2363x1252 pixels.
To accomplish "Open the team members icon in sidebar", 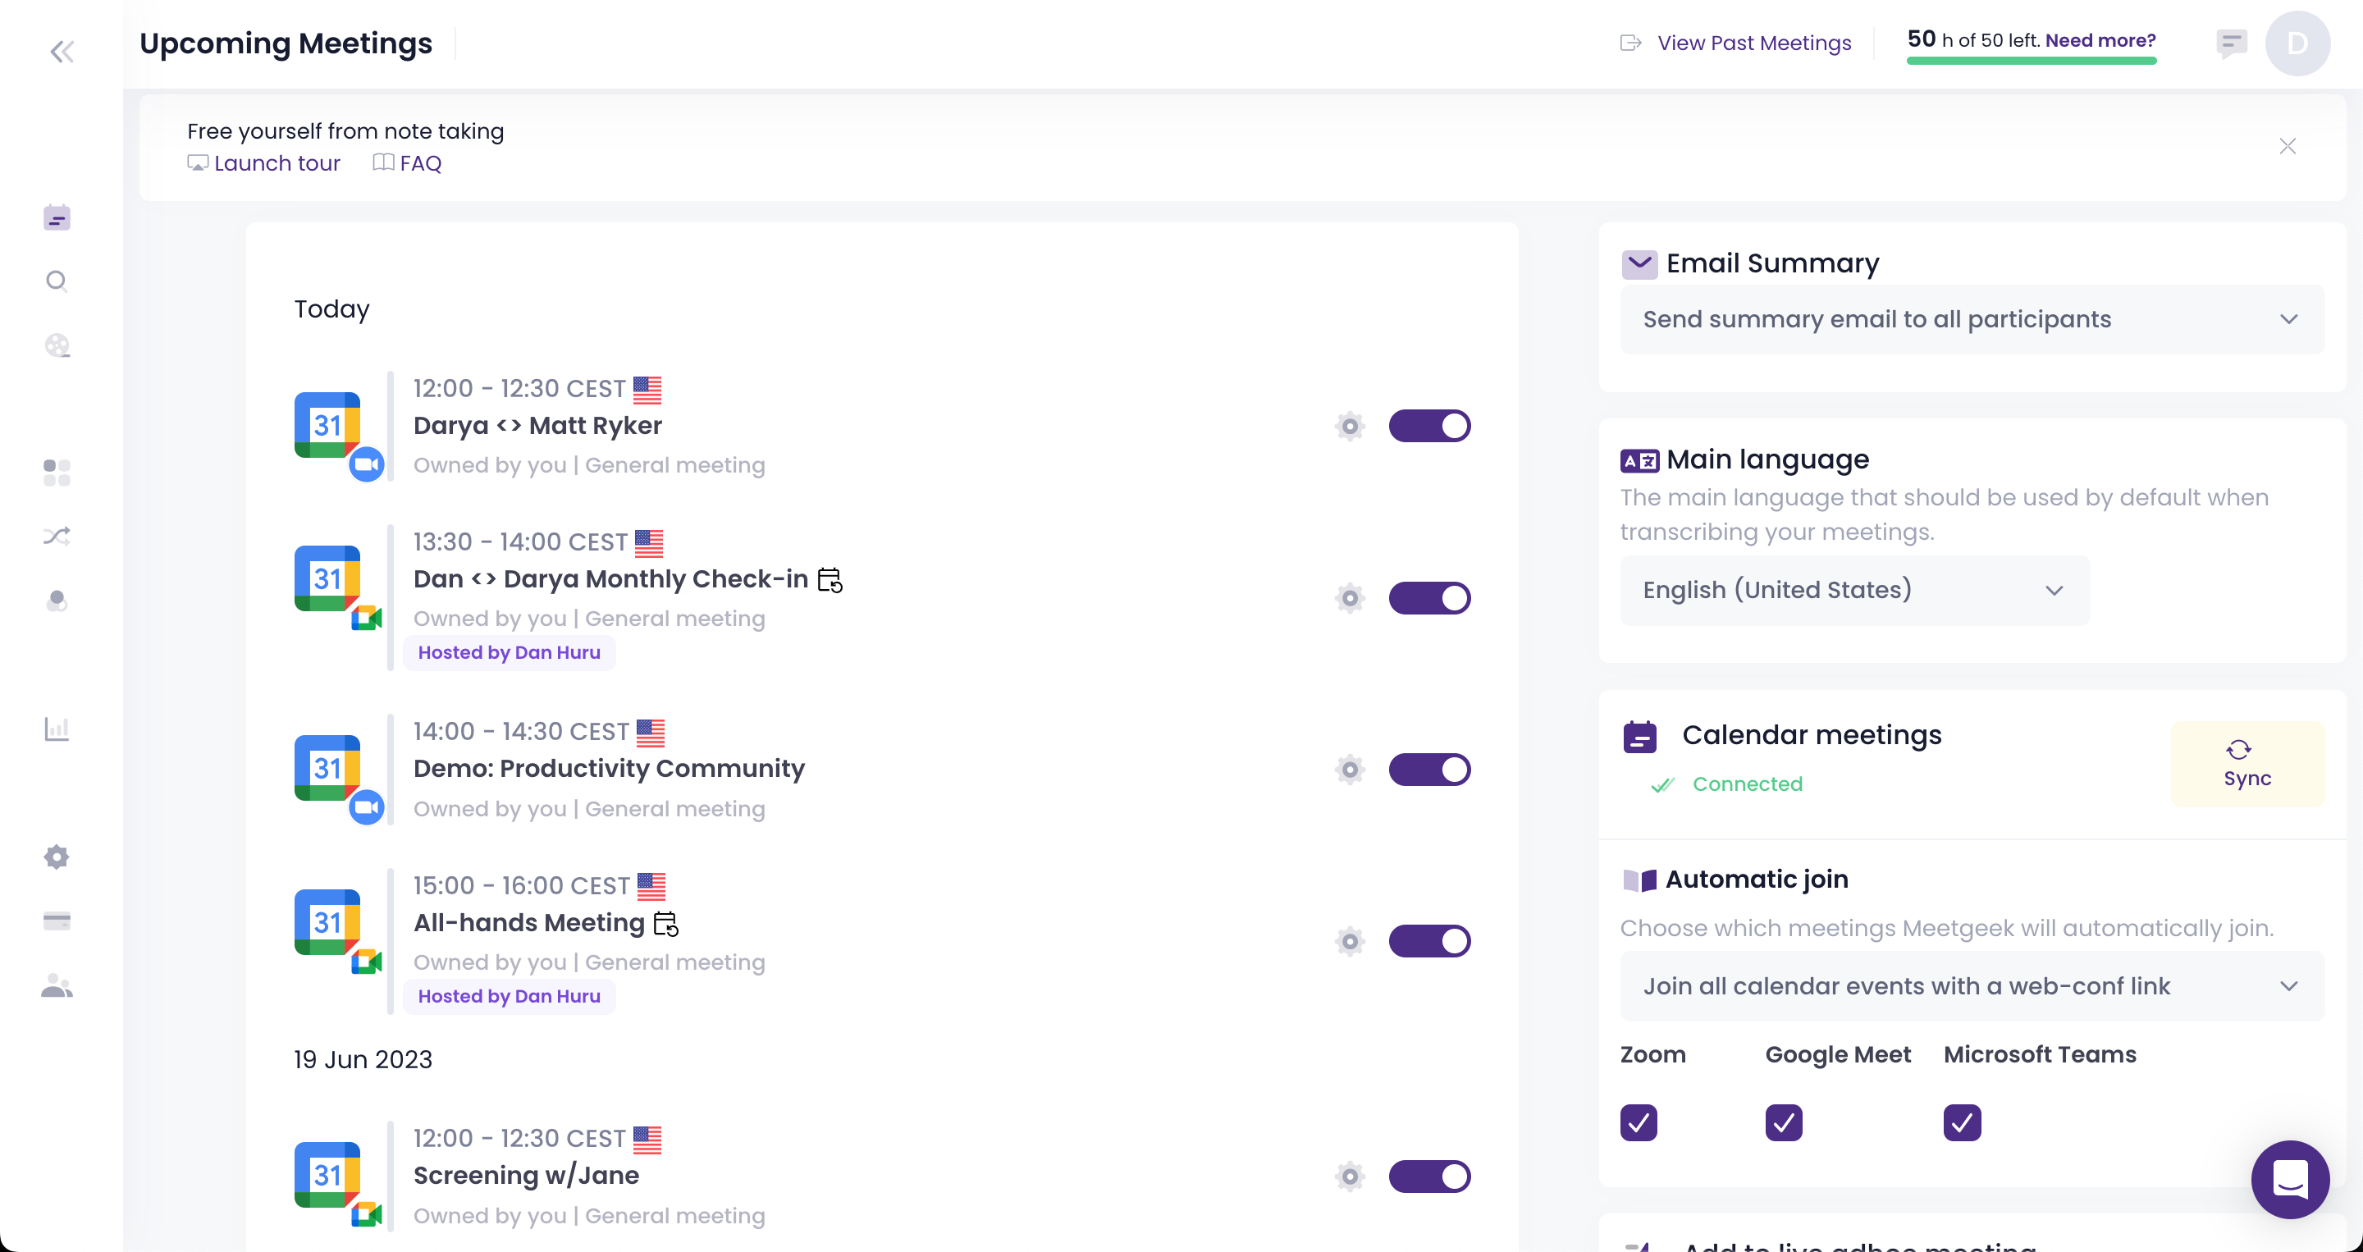I will [x=57, y=986].
